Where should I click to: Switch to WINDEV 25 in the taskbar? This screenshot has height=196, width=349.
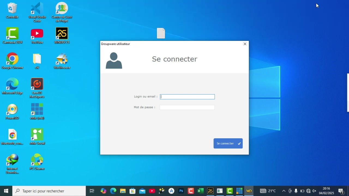click(x=210, y=191)
